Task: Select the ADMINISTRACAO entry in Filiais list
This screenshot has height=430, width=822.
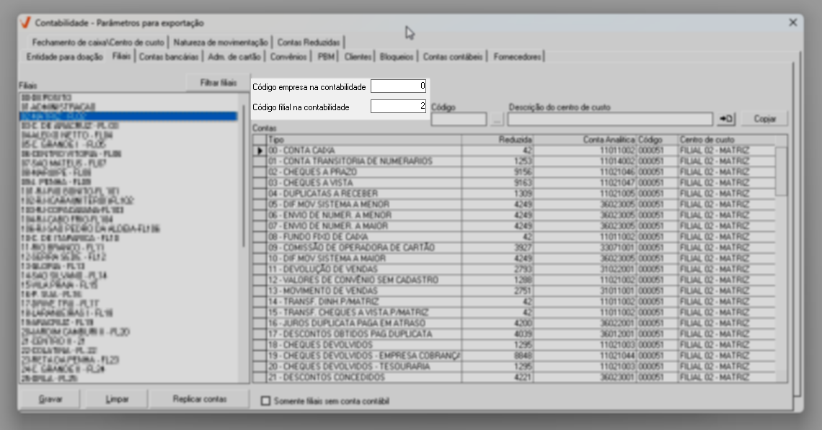Action: click(x=128, y=107)
